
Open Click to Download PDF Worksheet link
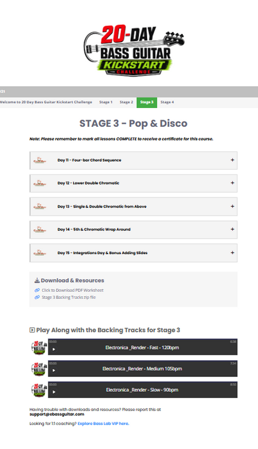tap(73, 290)
